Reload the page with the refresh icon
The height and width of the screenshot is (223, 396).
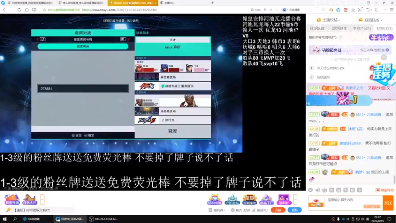[19, 10]
